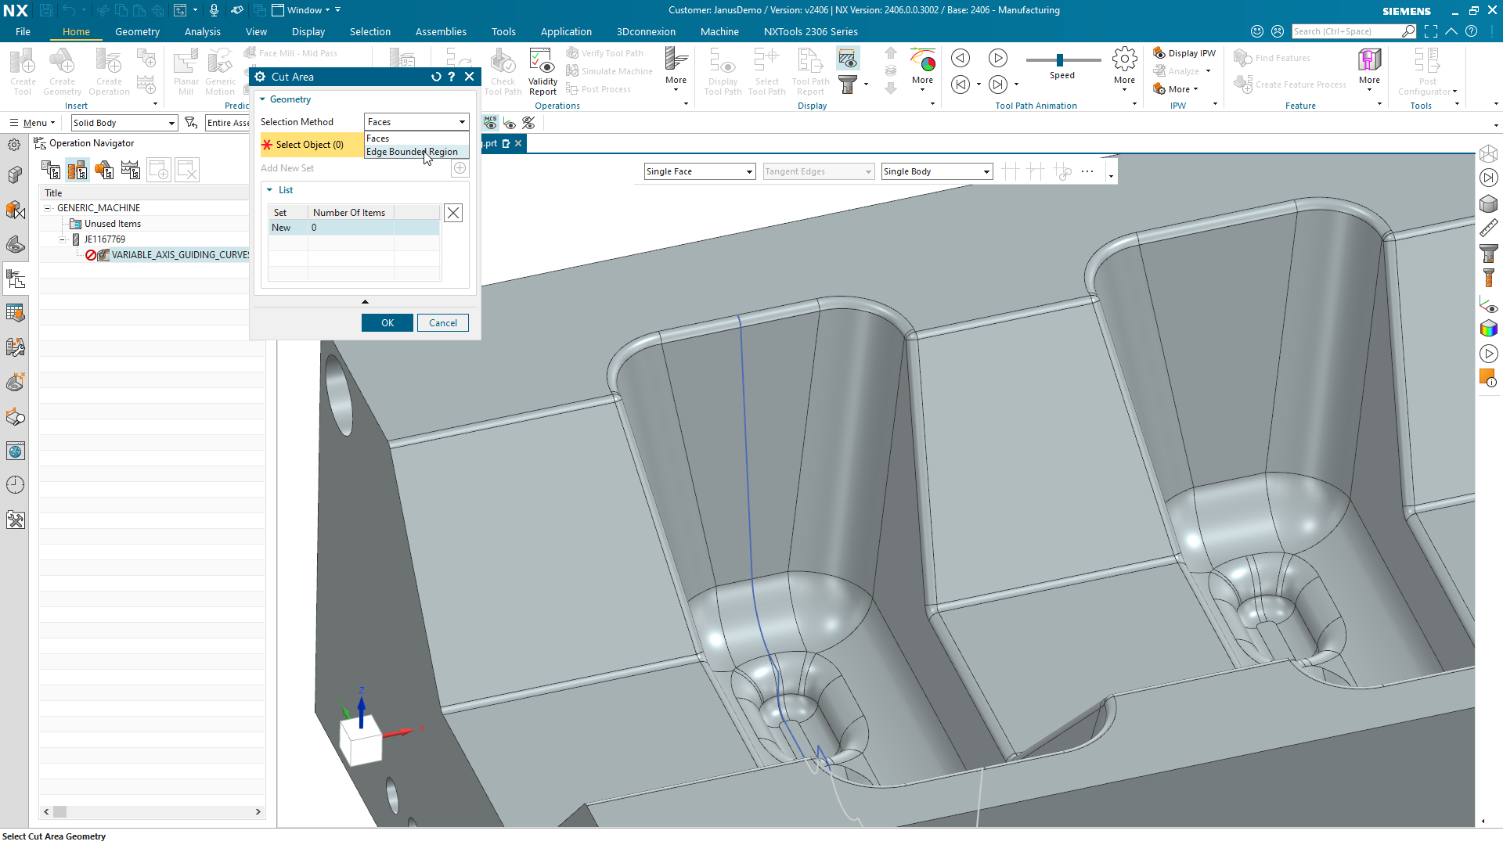The height and width of the screenshot is (845, 1503).
Task: Adjust the animation Speed slider
Action: (1061, 60)
